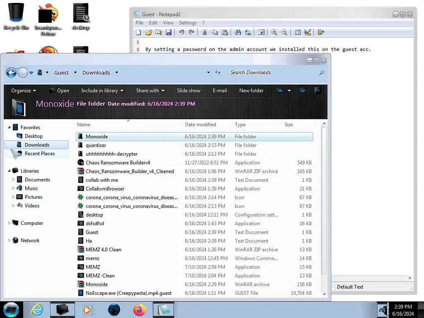Expand Include in library dropdown
Image resolution: width=424 pixels, height=318 pixels.
[x=102, y=91]
